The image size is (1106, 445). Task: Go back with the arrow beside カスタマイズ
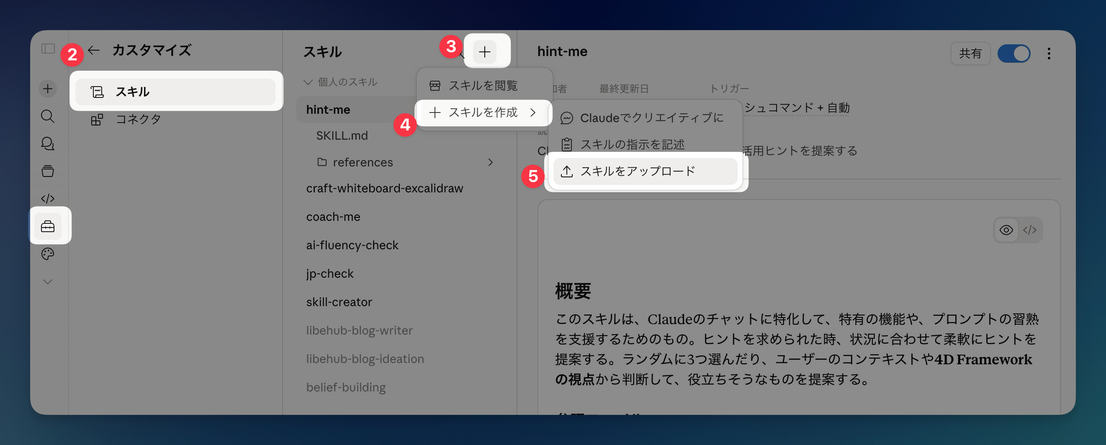pos(94,50)
